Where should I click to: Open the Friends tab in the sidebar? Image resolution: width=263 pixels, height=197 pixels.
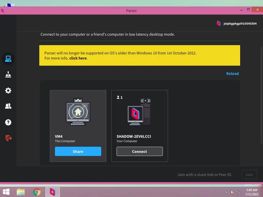8,106
